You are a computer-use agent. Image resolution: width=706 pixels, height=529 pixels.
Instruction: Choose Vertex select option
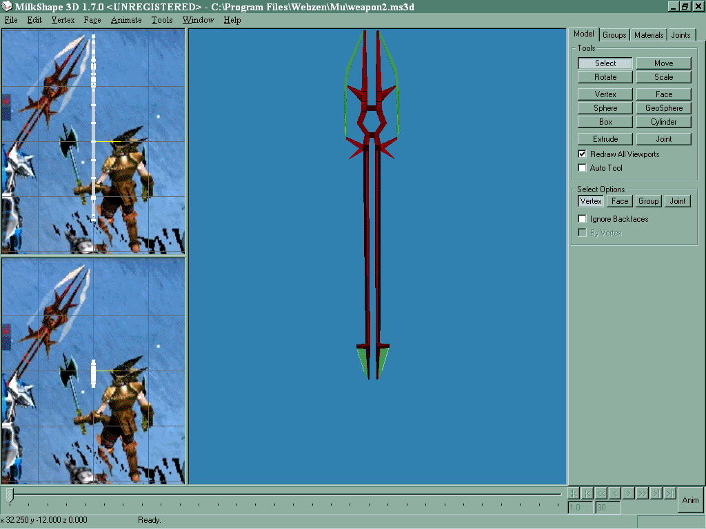coord(591,201)
